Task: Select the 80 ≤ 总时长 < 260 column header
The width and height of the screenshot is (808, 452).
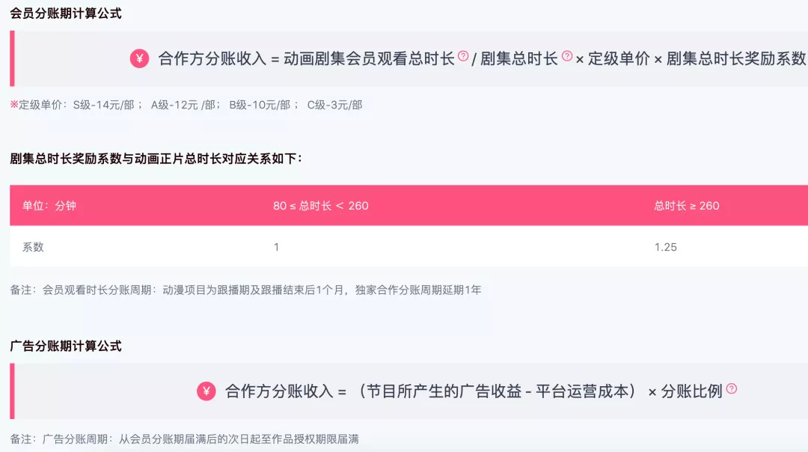Action: [x=321, y=205]
